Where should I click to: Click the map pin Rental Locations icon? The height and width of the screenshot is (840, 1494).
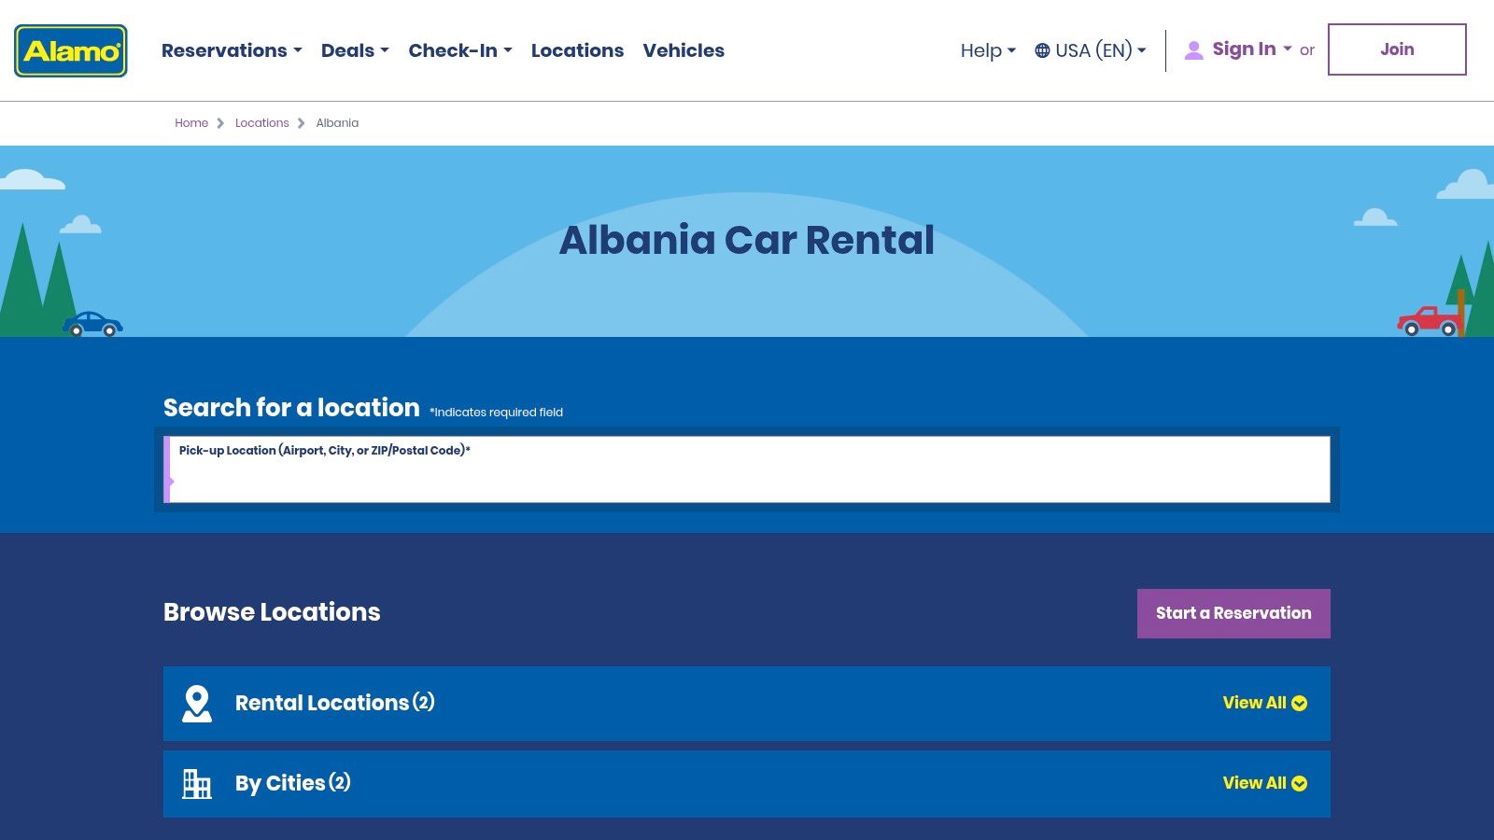click(x=197, y=704)
